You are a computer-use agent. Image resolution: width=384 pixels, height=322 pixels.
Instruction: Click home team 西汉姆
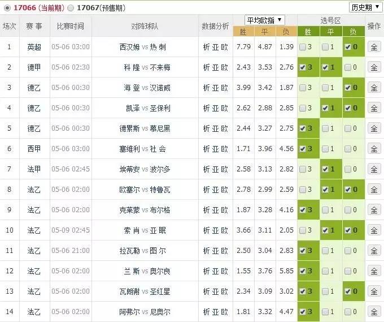[x=129, y=47]
